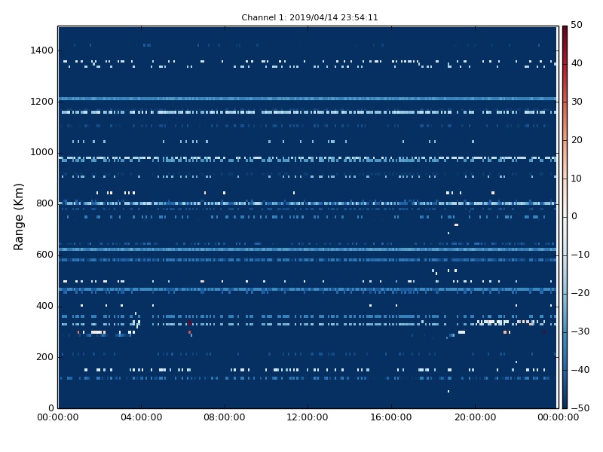Click the colorbar label 50
603x452 pixels.
tap(577, 25)
